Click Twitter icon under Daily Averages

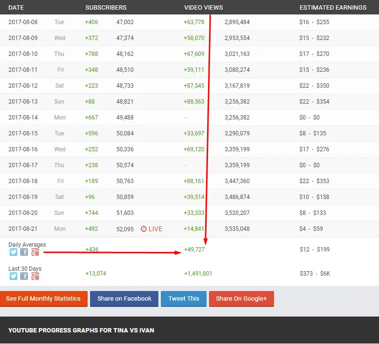pyautogui.click(x=13, y=252)
